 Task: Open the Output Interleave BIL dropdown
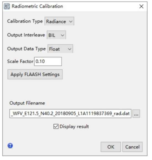coord(56,35)
